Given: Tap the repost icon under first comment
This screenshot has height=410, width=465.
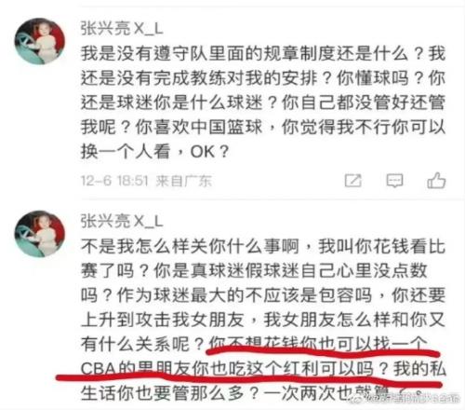Looking at the screenshot, I should pos(353,181).
